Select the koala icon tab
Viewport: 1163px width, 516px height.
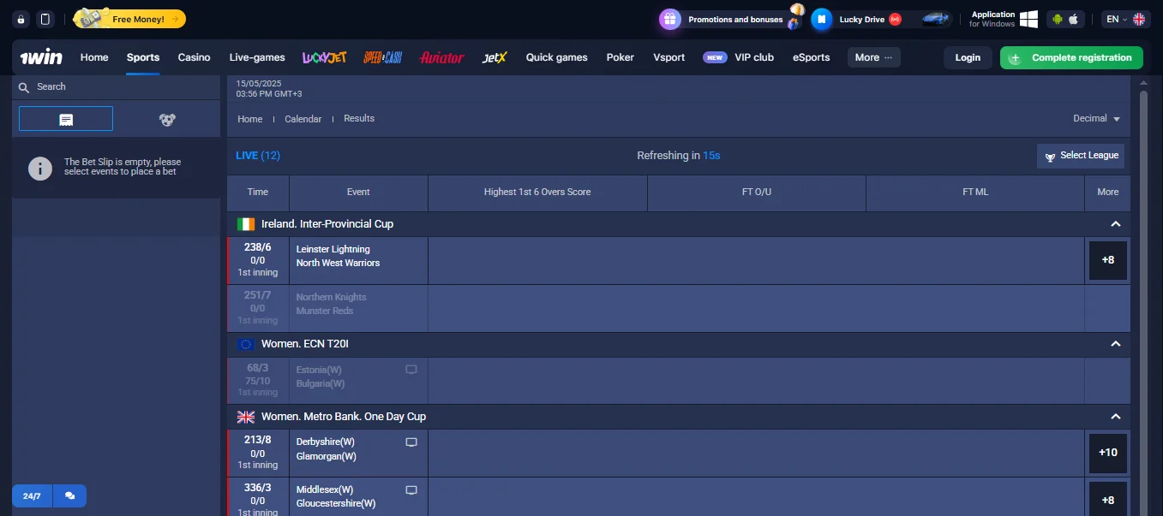point(167,119)
